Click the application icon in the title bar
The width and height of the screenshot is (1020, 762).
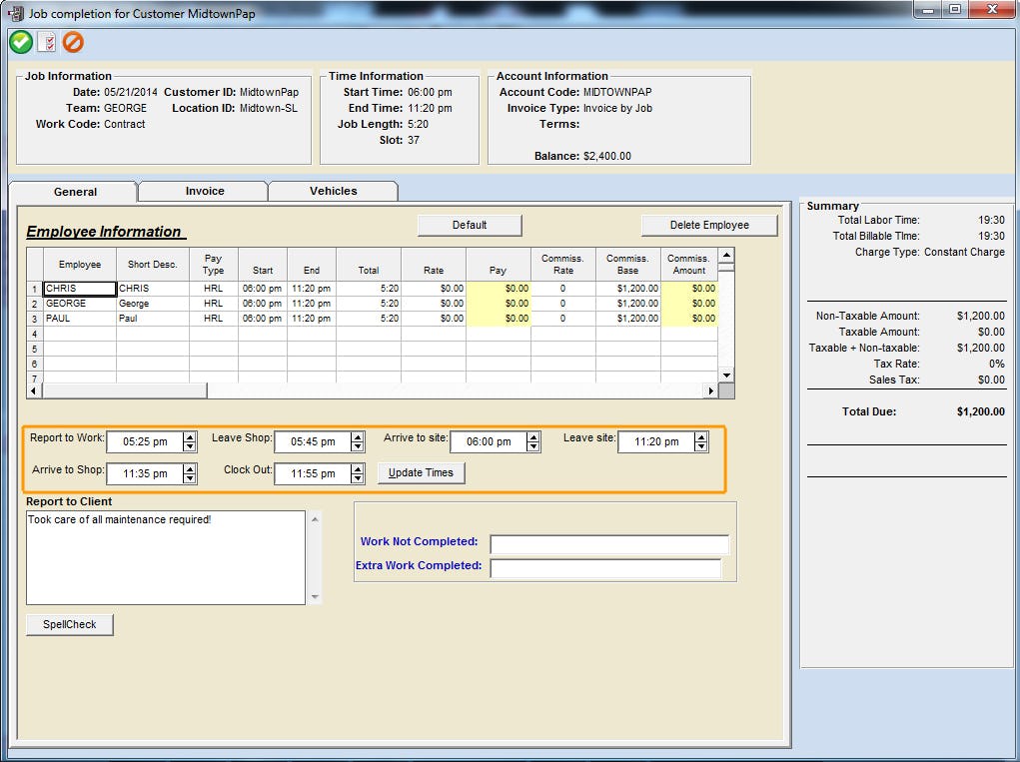coord(13,12)
